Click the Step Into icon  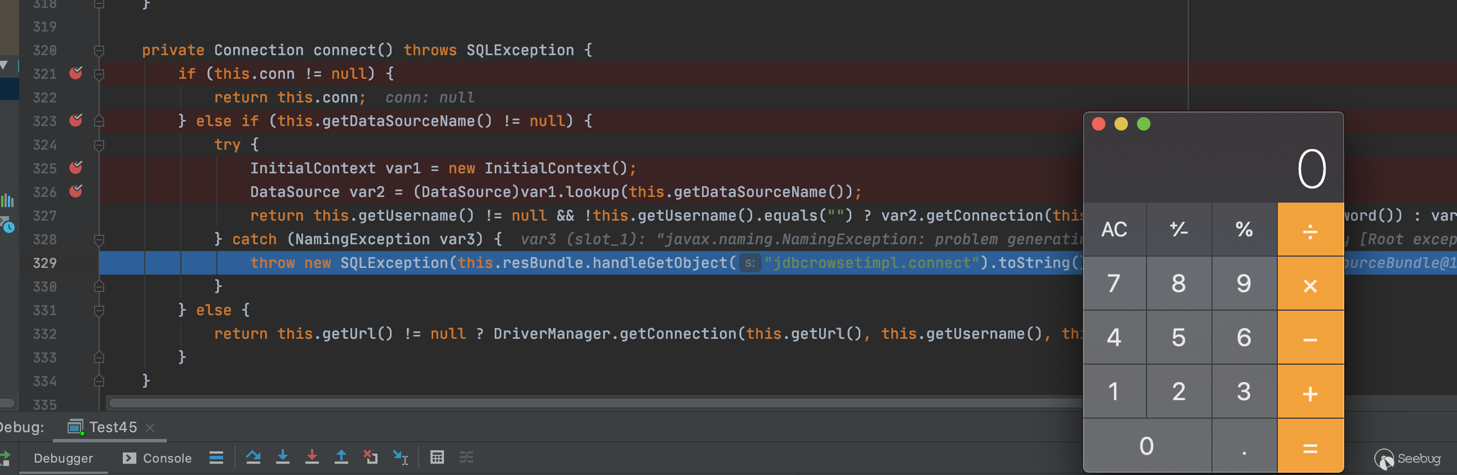coord(282,457)
